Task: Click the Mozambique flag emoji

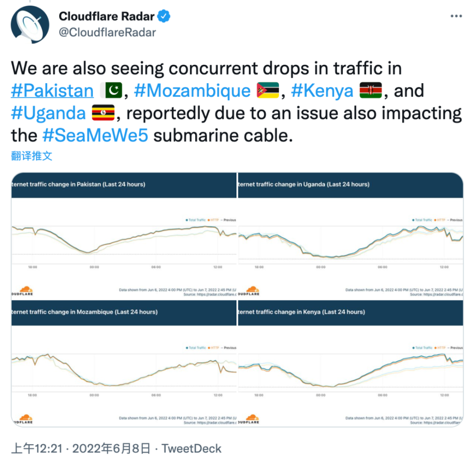Action: 268,91
